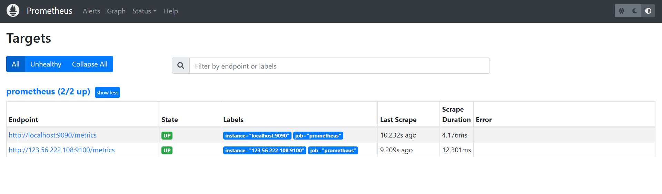Click the Prometheus brand title text
The width and height of the screenshot is (662, 194).
pos(50,11)
